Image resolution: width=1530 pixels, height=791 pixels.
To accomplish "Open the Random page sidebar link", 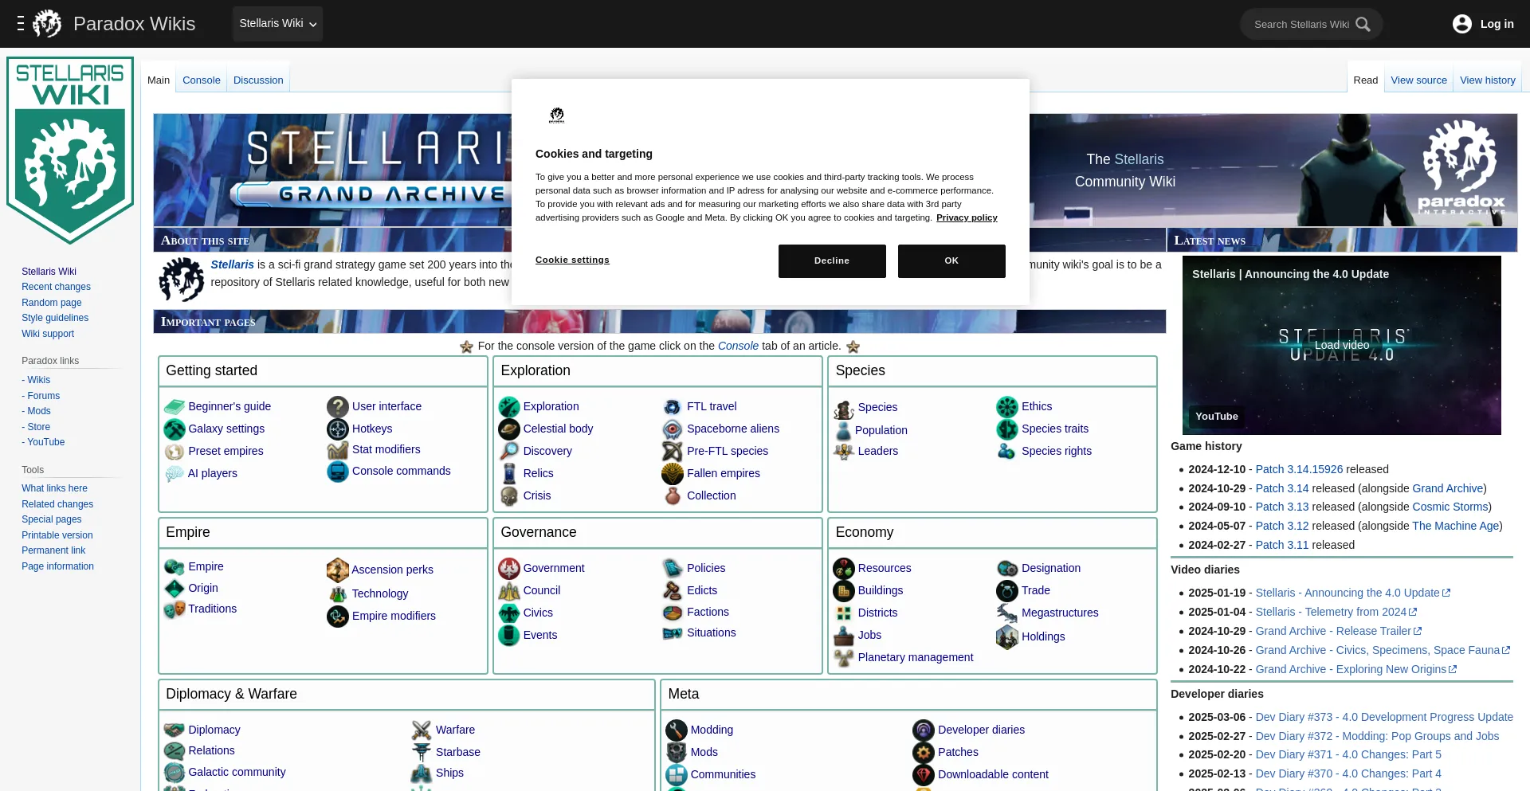I will coord(52,303).
